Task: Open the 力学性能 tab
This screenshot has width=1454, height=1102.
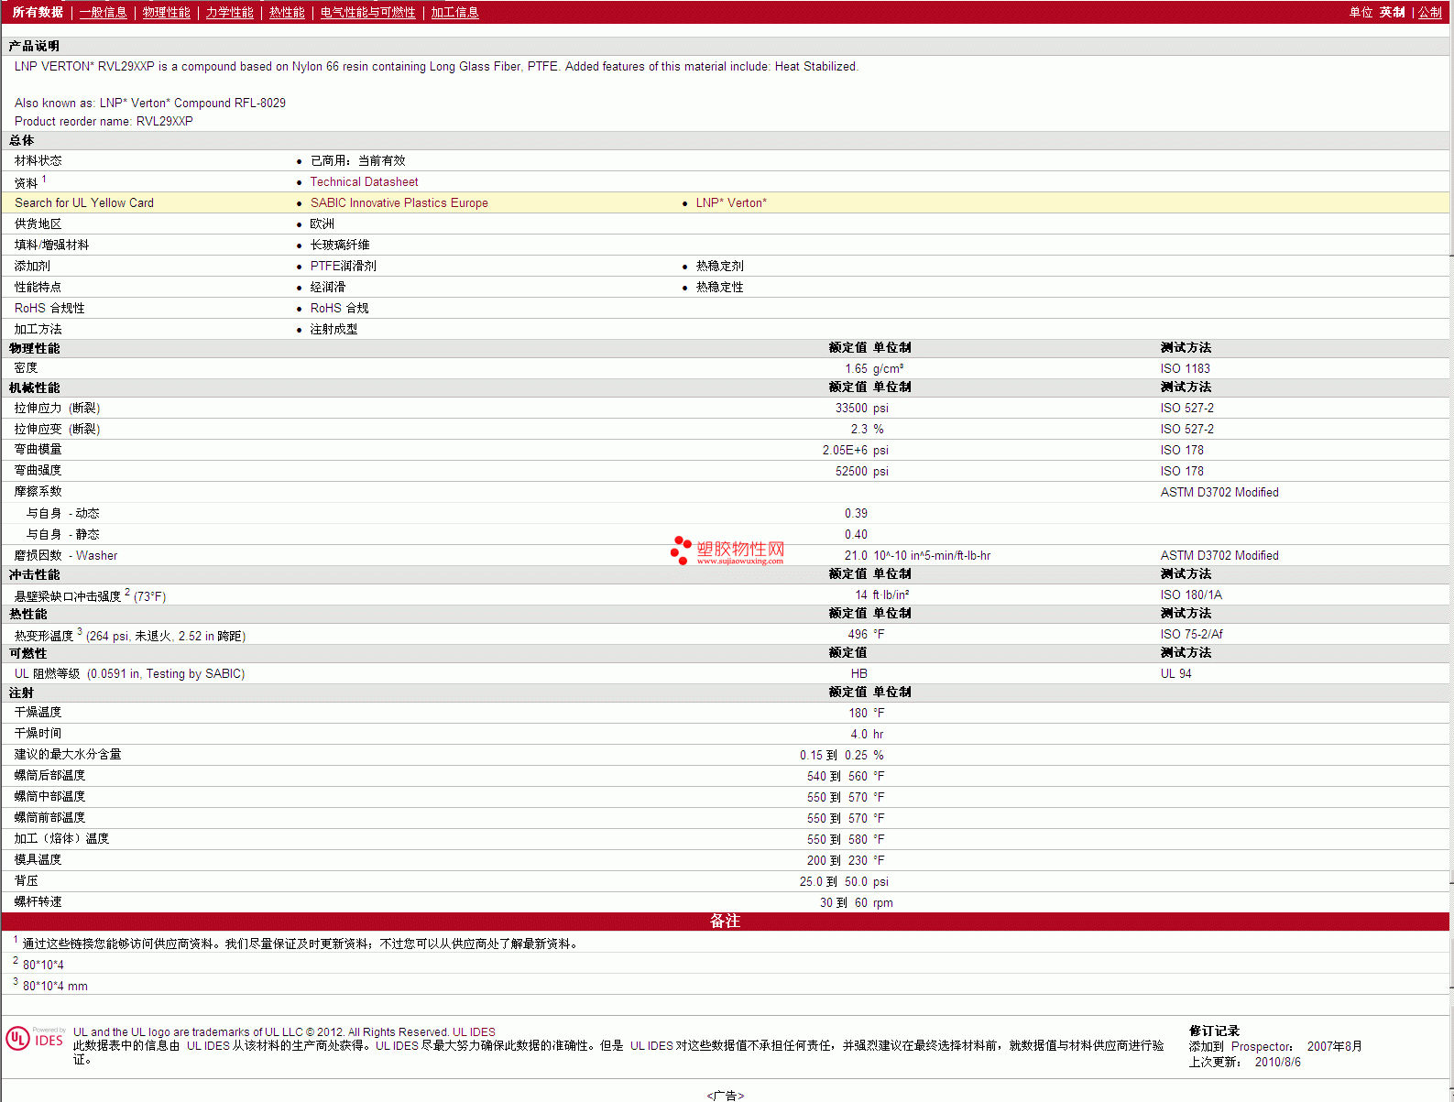Action: (x=229, y=13)
